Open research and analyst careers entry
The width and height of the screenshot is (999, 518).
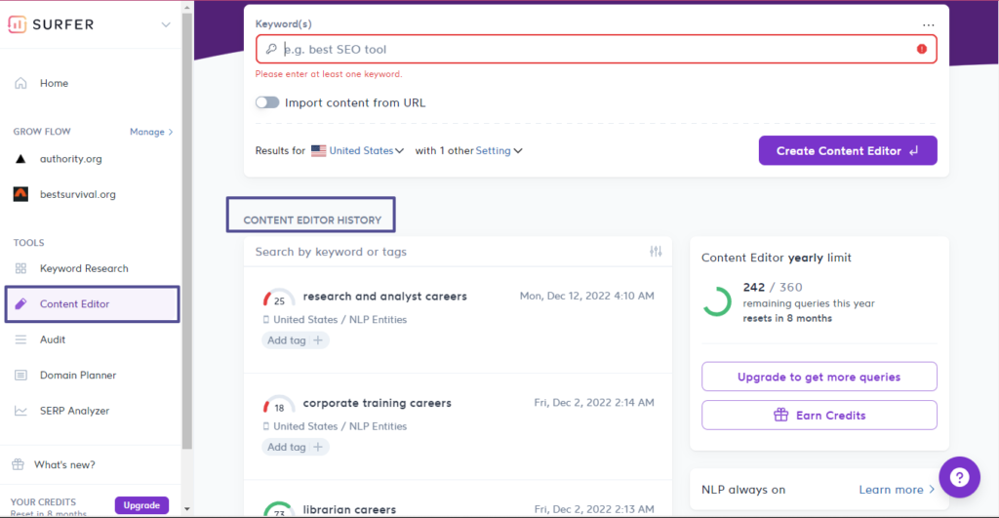pos(384,297)
